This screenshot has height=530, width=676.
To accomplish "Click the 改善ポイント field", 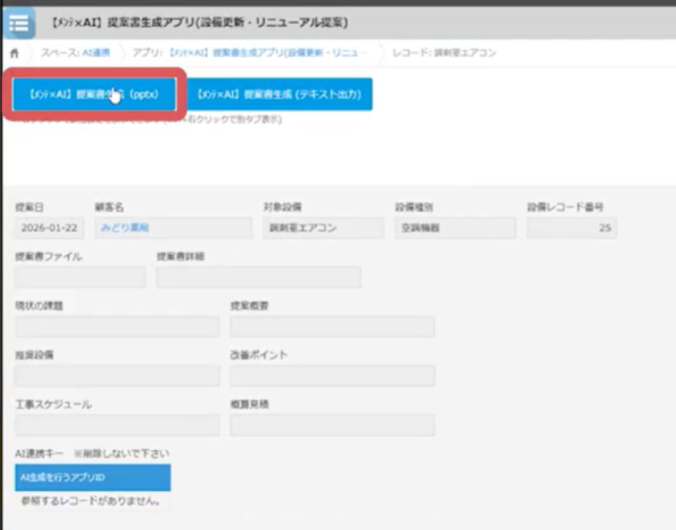I will pos(332,376).
